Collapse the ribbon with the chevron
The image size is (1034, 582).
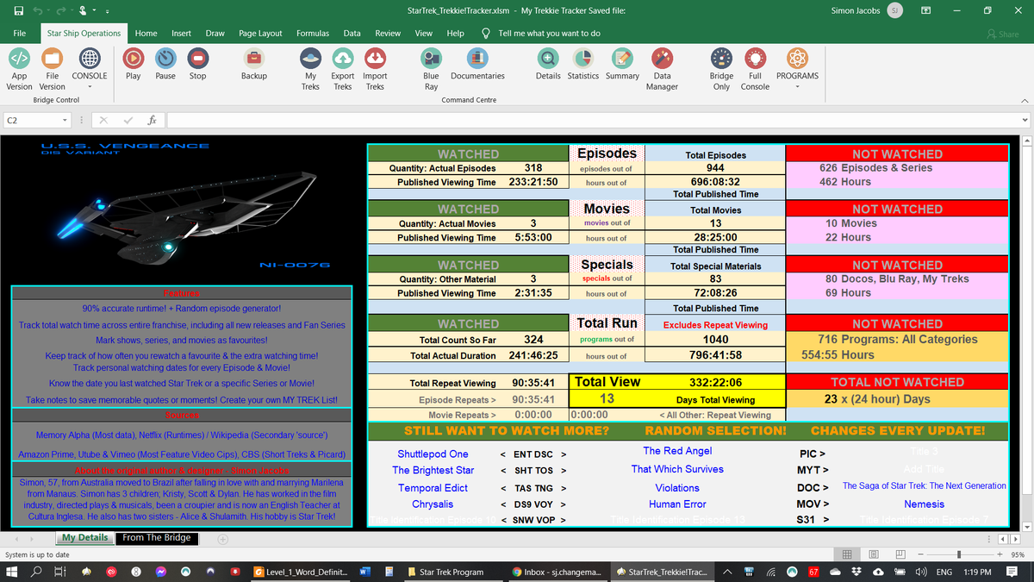coord(1025,101)
